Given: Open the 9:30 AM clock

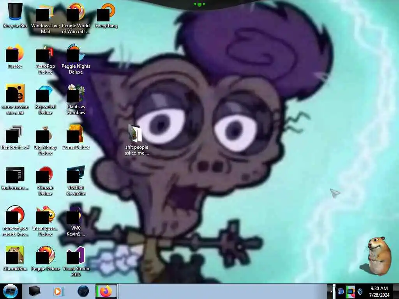Looking at the screenshot, I should point(379,291).
